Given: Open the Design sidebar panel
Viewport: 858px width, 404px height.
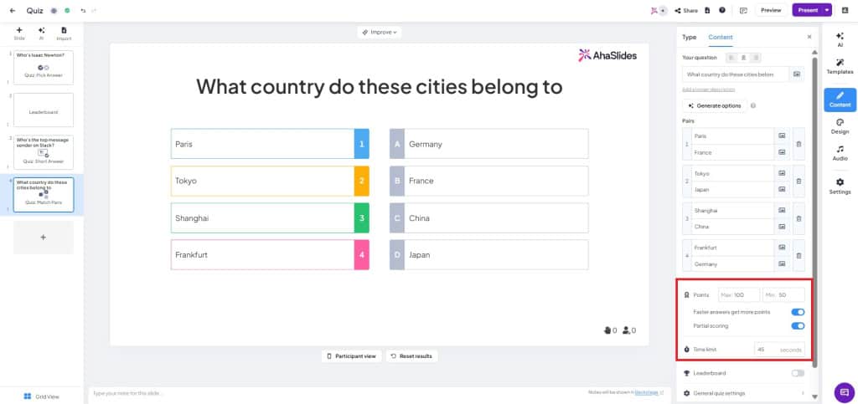Looking at the screenshot, I should (840, 126).
